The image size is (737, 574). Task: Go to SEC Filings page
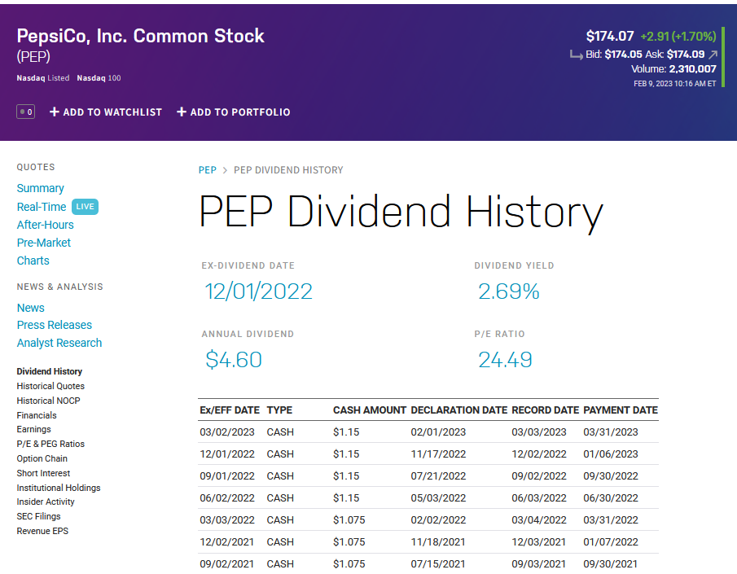click(x=38, y=516)
